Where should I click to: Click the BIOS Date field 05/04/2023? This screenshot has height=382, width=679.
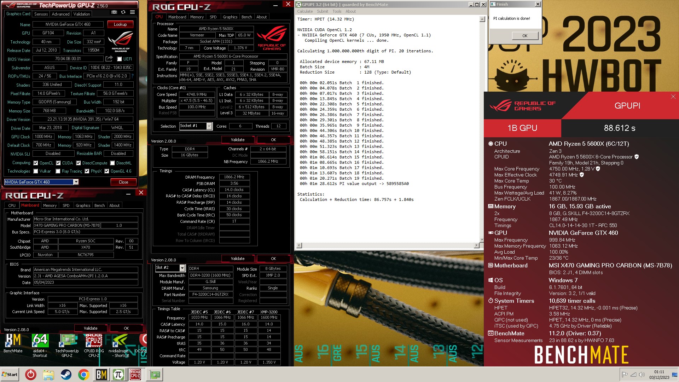(86, 283)
